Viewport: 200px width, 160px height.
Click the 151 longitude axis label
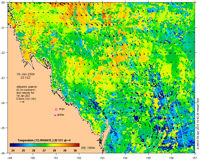(x=56, y=158)
